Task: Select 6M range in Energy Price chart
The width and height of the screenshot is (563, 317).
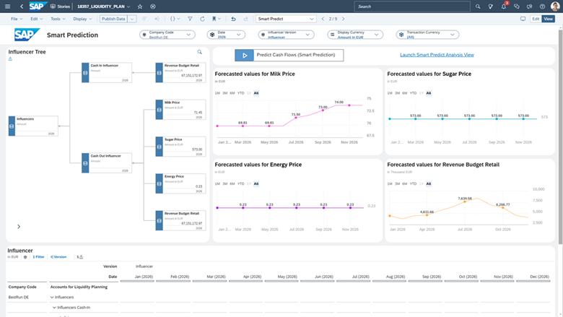Action: (232, 184)
